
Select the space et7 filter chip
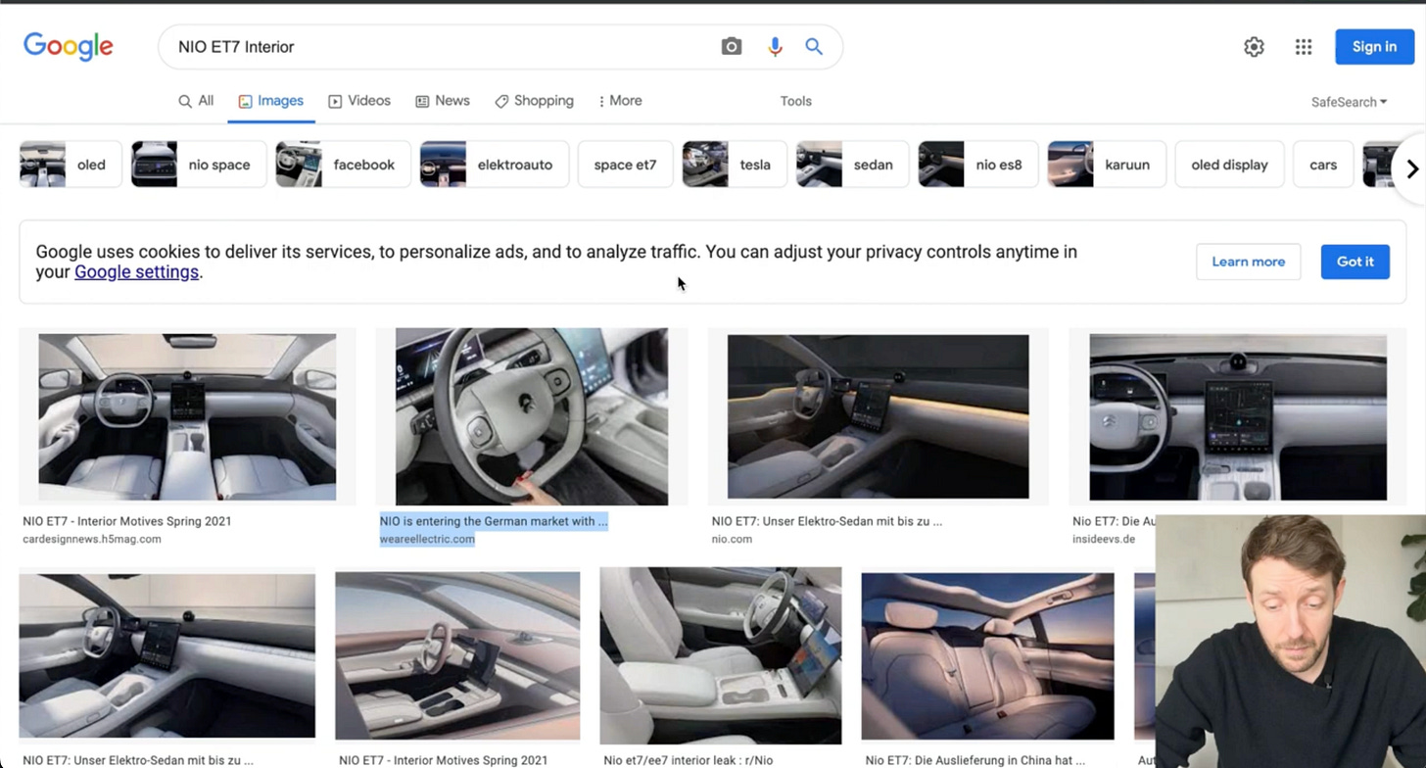click(x=626, y=165)
